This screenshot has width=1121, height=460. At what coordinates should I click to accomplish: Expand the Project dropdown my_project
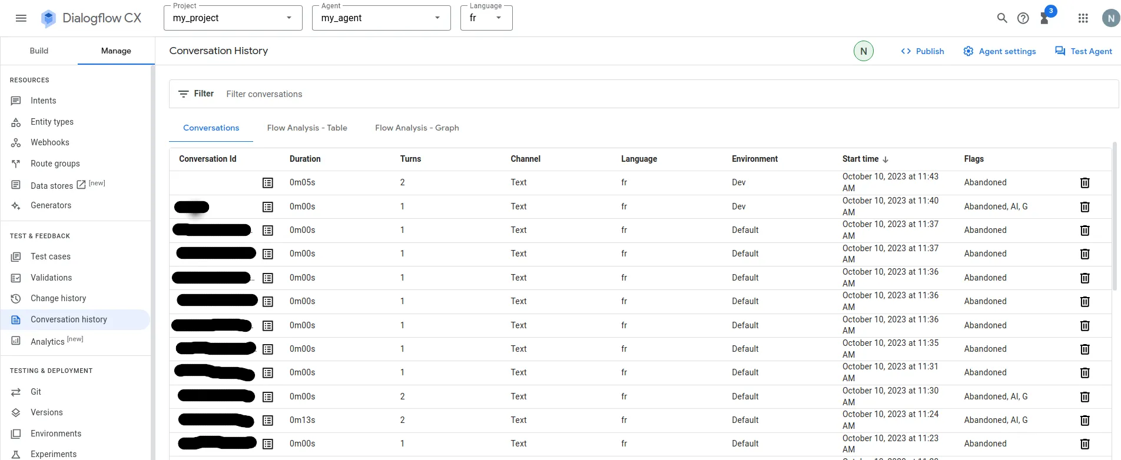[233, 18]
